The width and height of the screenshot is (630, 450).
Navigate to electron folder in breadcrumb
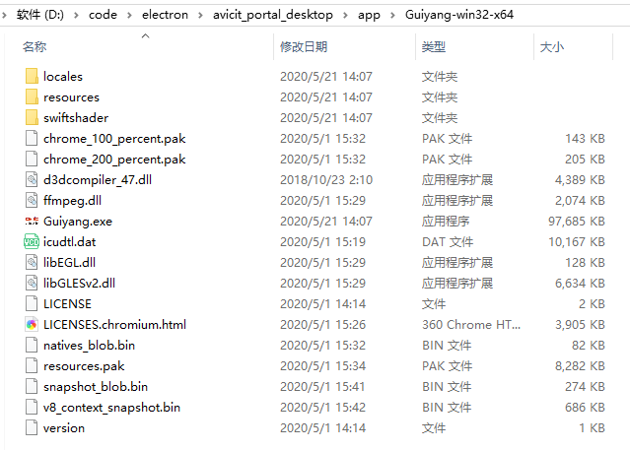(x=165, y=15)
